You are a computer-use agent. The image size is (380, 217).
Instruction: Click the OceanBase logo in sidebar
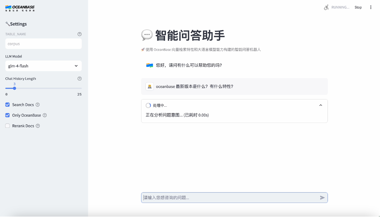pos(20,8)
